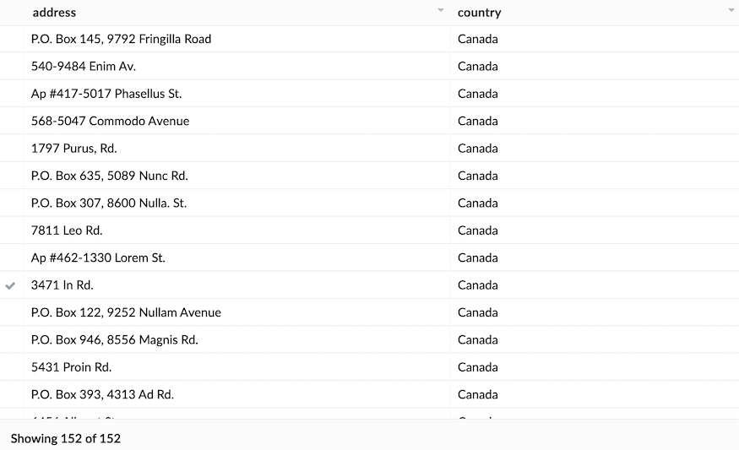Click the Showing 152 of 152 status text

click(66, 438)
